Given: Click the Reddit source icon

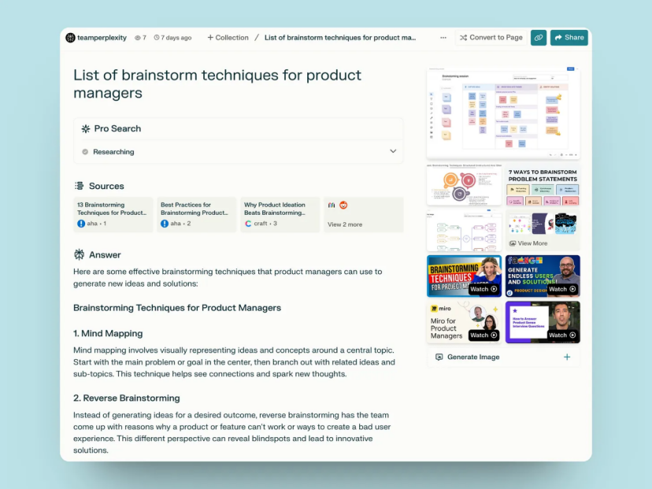Looking at the screenshot, I should coord(343,205).
